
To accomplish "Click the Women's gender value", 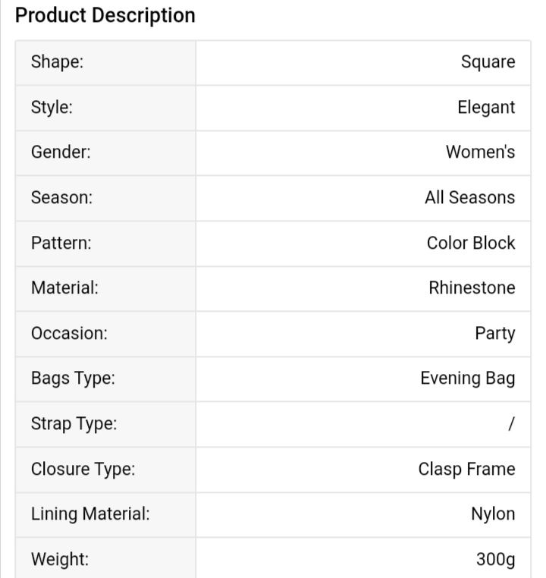I will [x=481, y=152].
